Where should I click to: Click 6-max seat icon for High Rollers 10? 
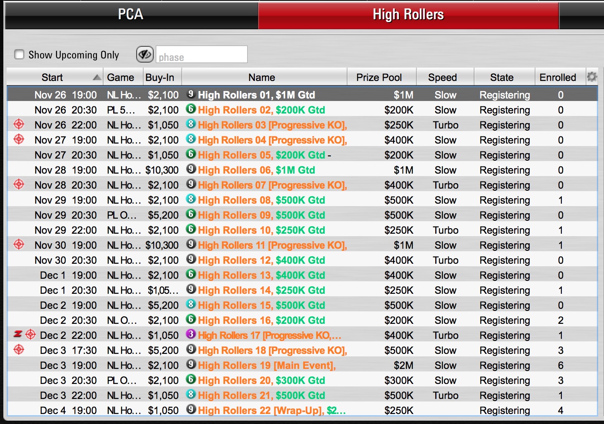click(191, 230)
